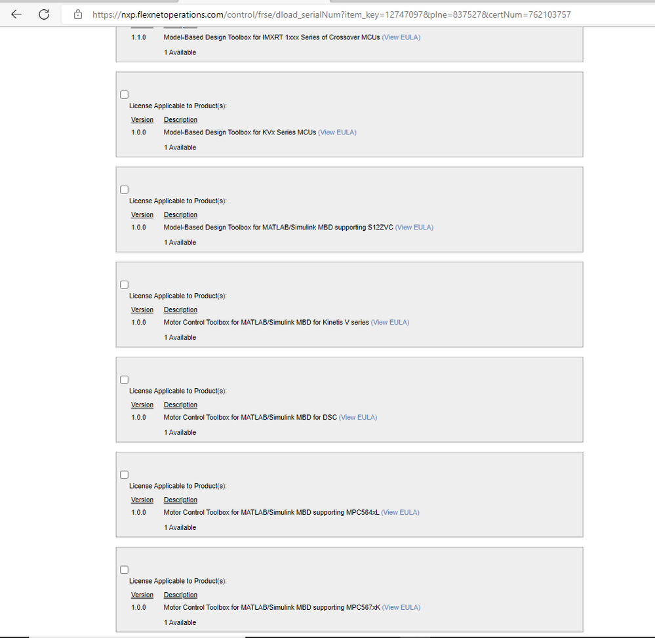The width and height of the screenshot is (655, 638).
Task: Select description mentioning 'MBD supporting S12ZVC'
Action: [x=279, y=228]
